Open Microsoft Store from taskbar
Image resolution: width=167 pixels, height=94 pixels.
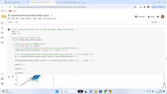pos(100,91)
